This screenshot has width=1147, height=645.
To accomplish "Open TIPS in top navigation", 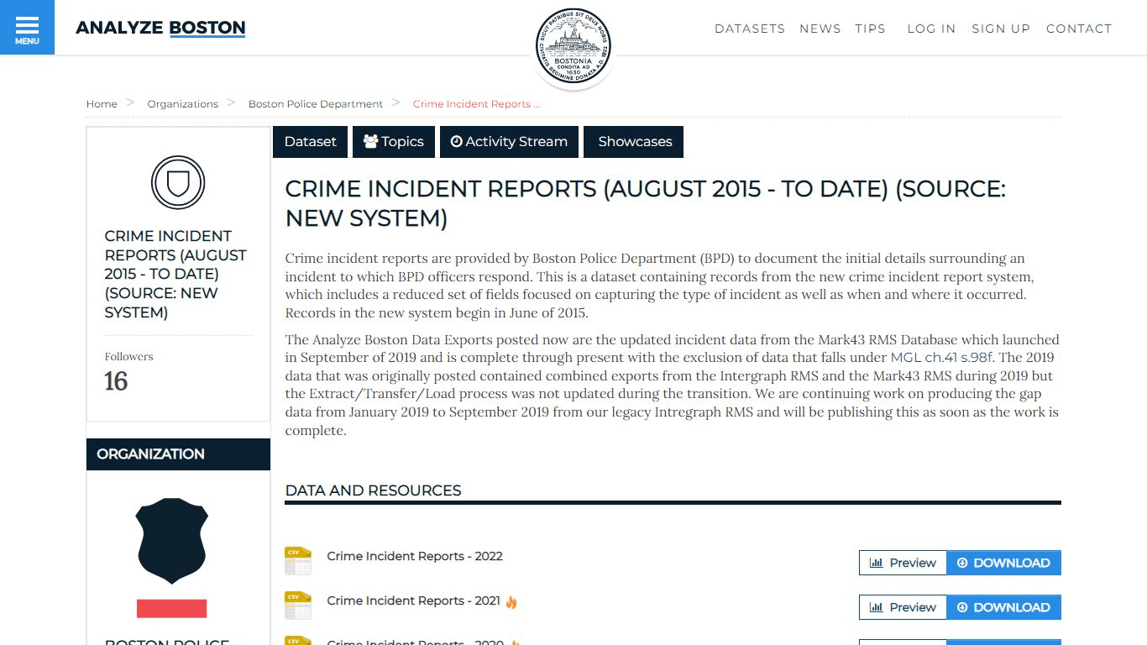I will point(870,29).
